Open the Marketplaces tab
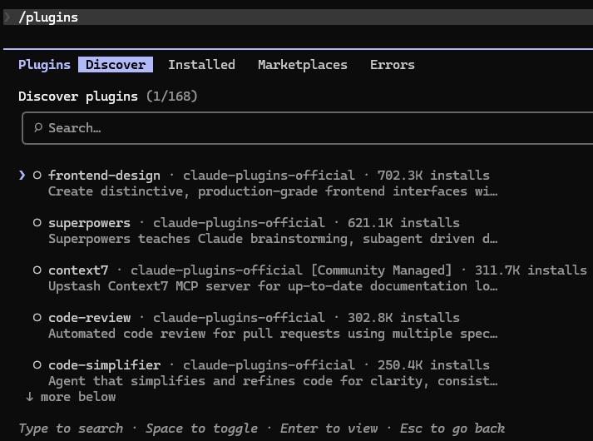The height and width of the screenshot is (441, 593). pos(303,65)
